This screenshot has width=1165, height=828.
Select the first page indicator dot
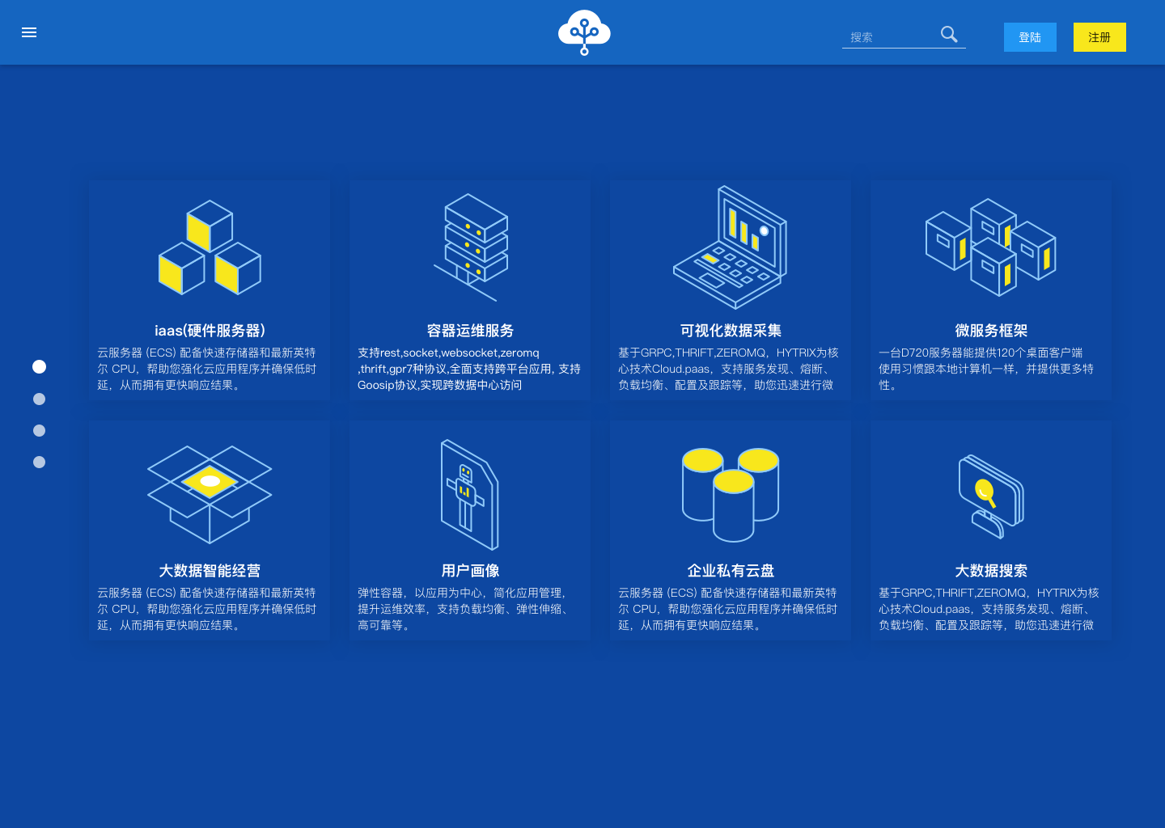(x=39, y=367)
